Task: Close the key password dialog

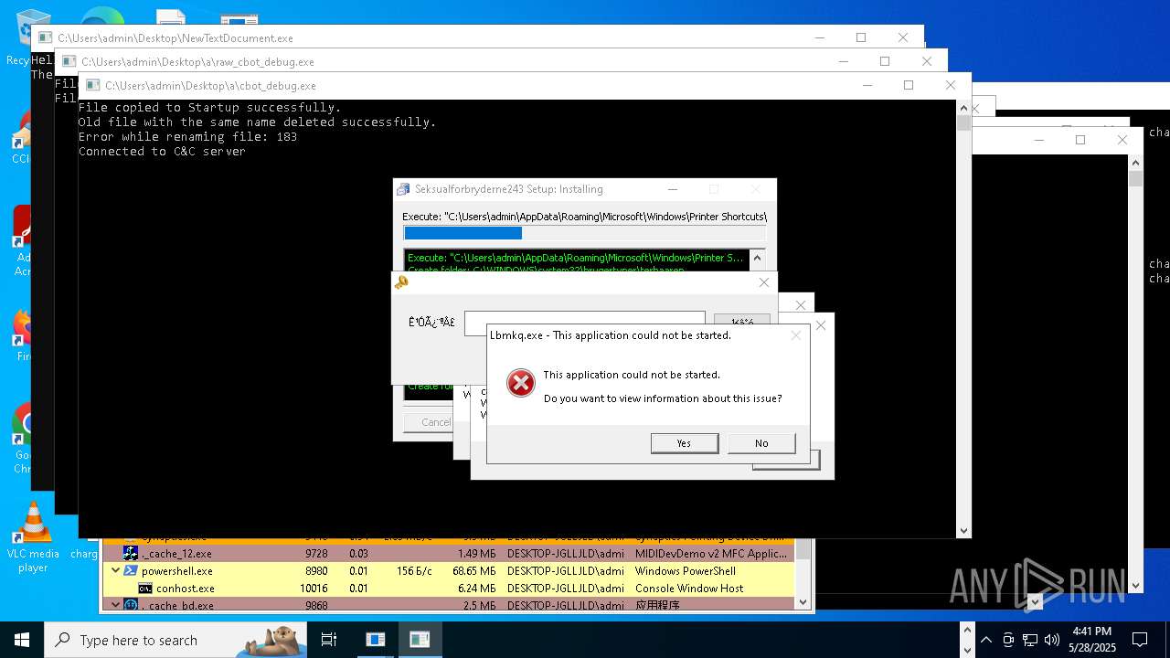Action: 764,282
